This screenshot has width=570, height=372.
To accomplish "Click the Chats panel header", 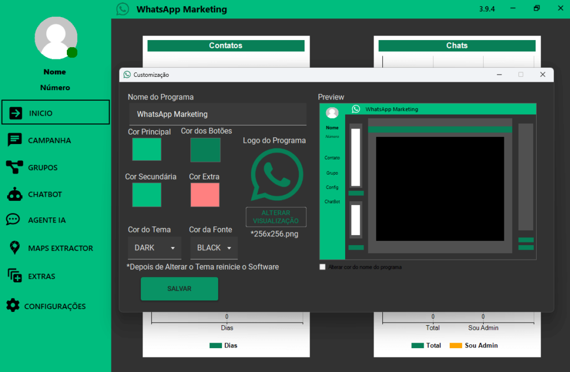I will [457, 46].
